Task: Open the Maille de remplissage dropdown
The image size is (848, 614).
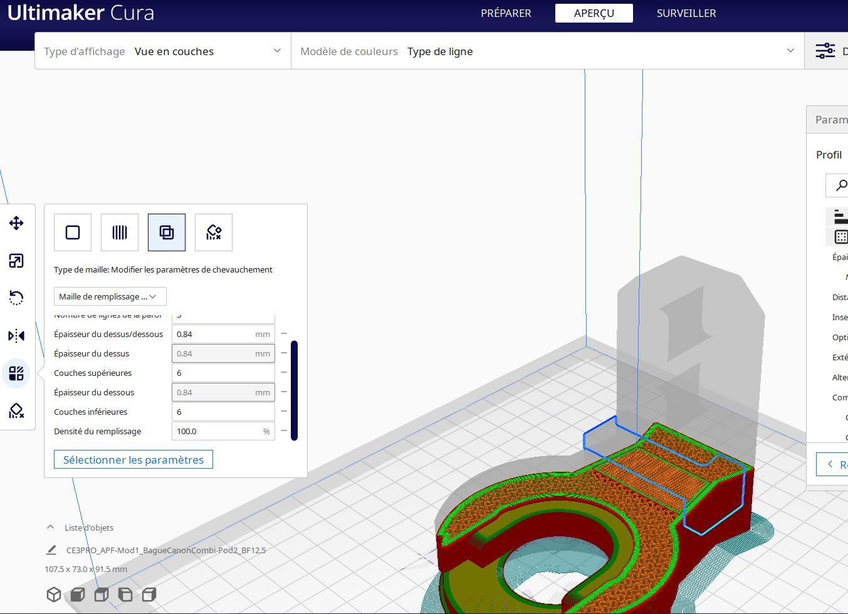Action: (110, 296)
